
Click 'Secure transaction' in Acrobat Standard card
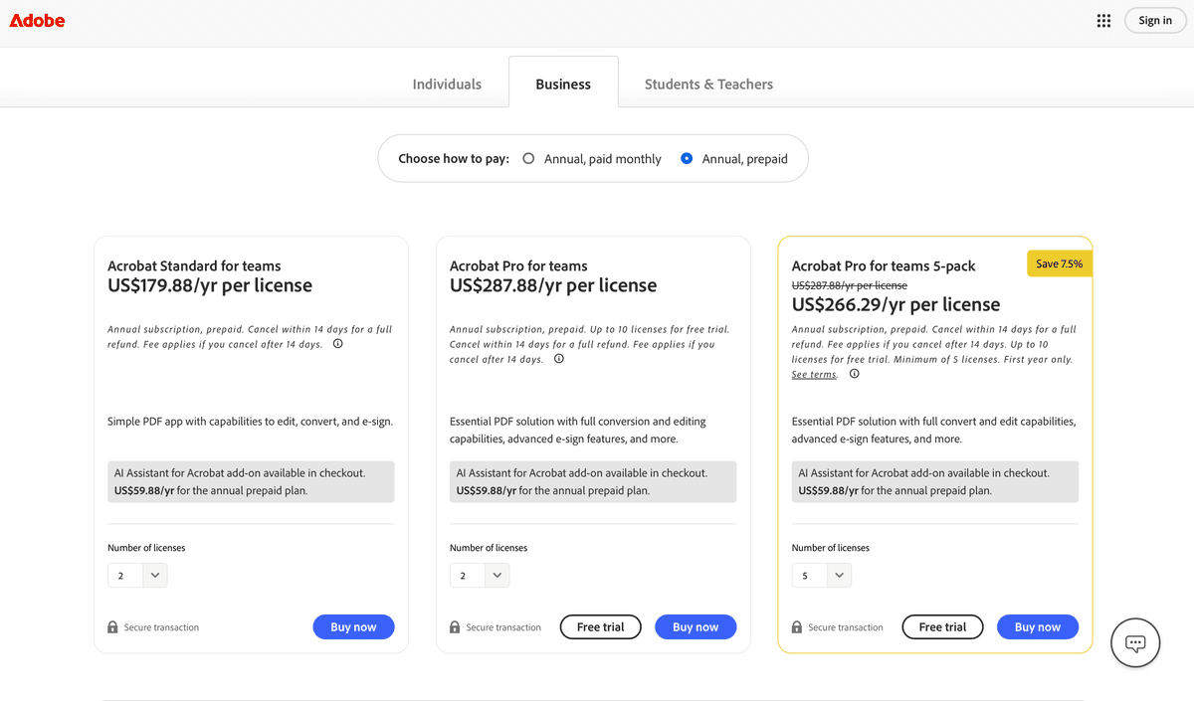[161, 627]
